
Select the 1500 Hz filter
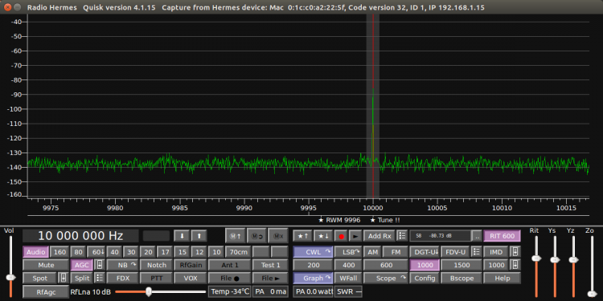click(461, 265)
